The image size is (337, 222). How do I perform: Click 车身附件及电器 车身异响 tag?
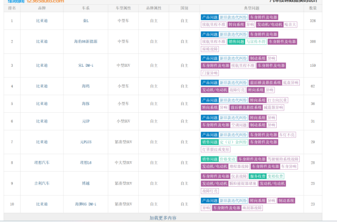coord(274,166)
